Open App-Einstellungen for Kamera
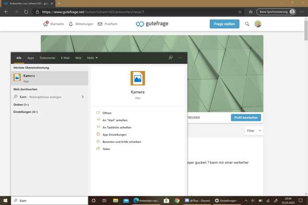The height and width of the screenshot is (205, 308). click(x=114, y=135)
